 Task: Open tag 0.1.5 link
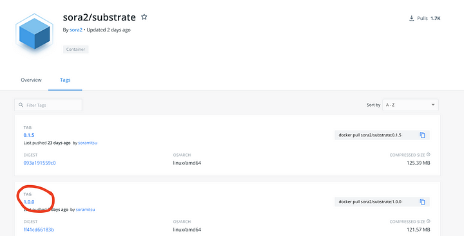pyautogui.click(x=29, y=135)
